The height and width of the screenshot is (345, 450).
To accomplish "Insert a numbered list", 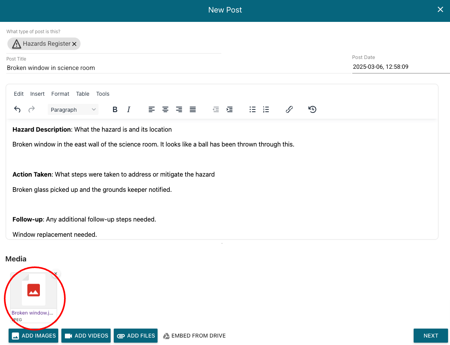I will [266, 109].
